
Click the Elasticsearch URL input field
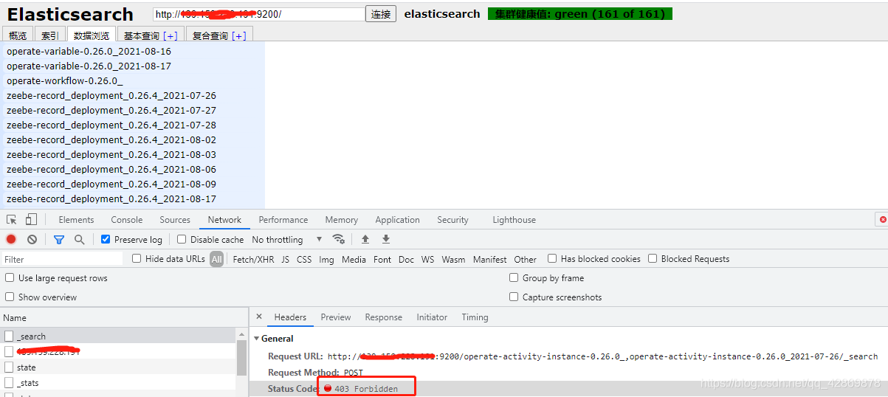point(259,14)
